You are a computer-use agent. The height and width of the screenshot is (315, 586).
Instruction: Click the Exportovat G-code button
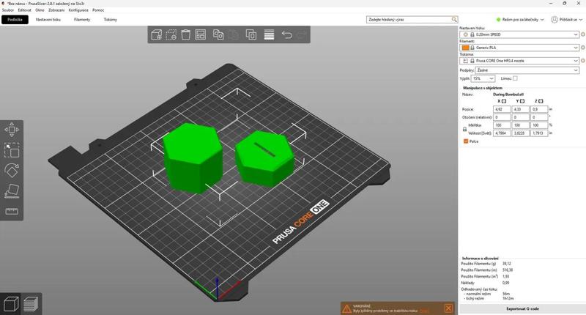coord(522,308)
